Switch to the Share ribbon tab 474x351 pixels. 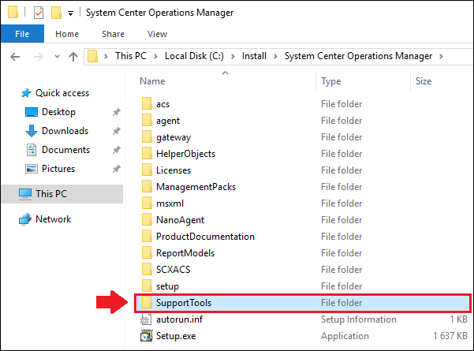click(113, 34)
